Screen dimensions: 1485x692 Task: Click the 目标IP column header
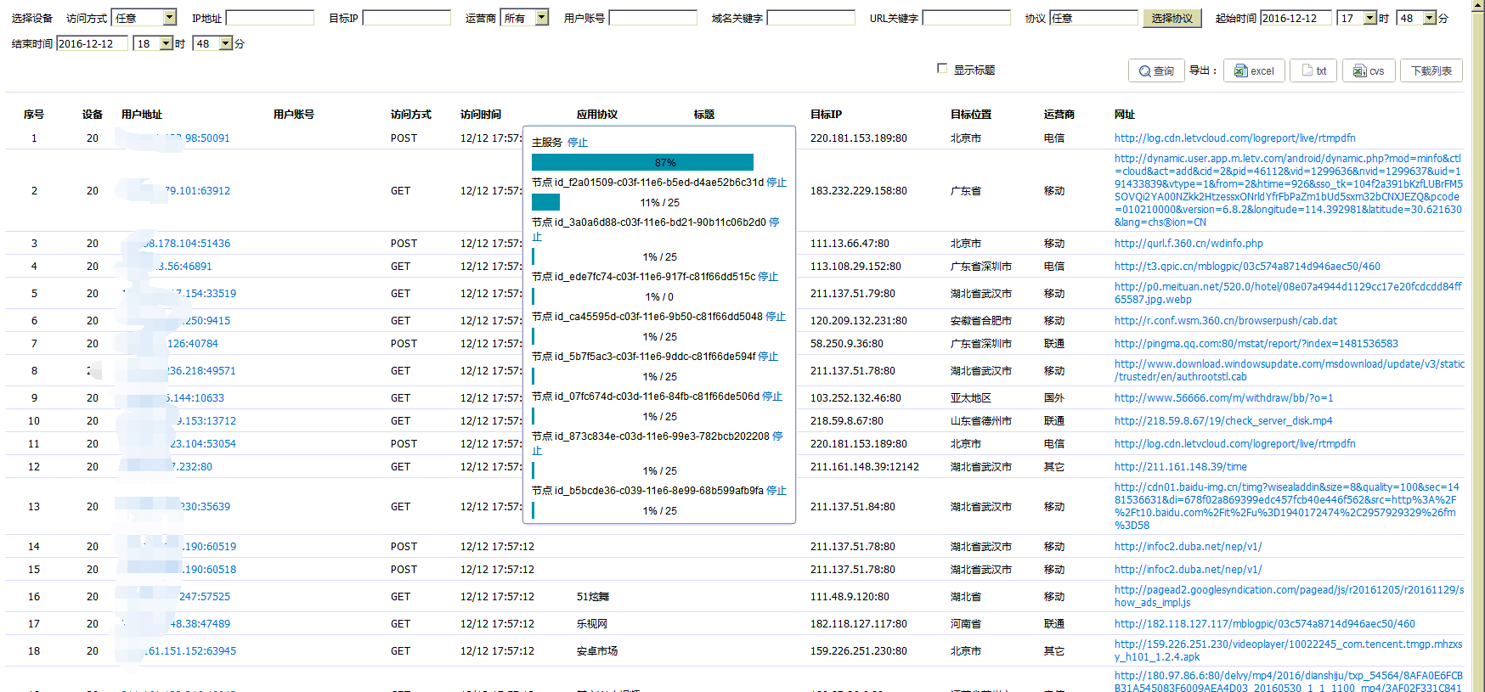[x=826, y=115]
